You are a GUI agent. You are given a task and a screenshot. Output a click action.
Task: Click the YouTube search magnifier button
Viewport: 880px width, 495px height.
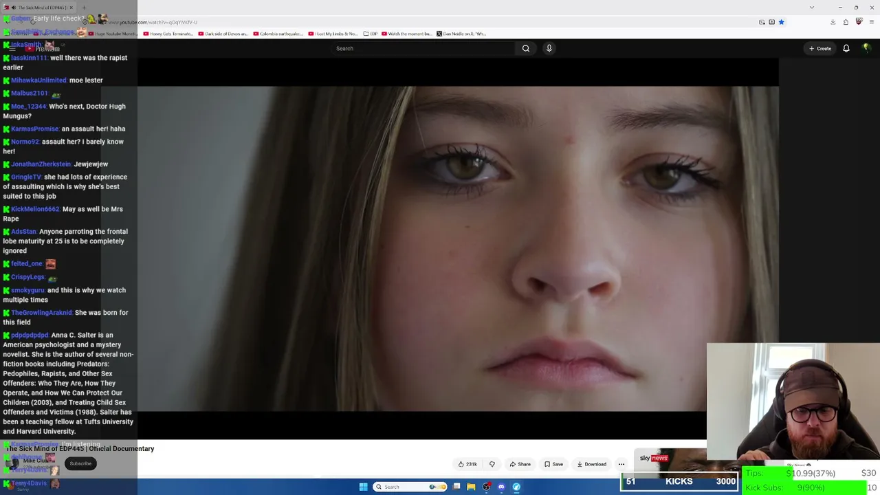coord(526,48)
